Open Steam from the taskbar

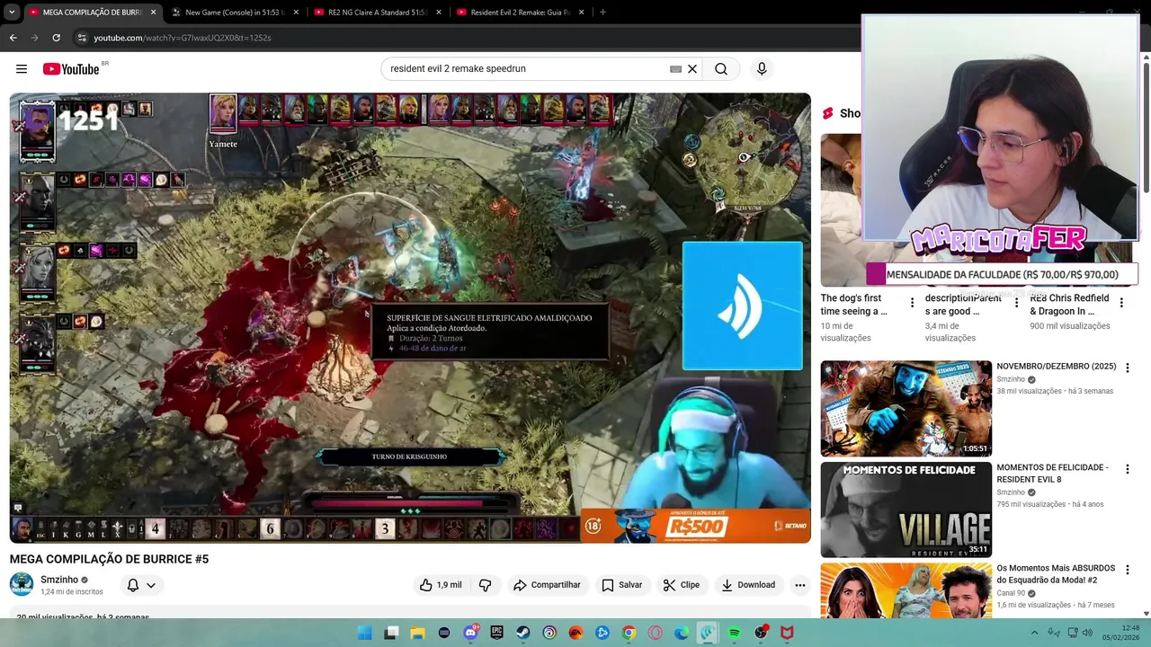pyautogui.click(x=522, y=633)
